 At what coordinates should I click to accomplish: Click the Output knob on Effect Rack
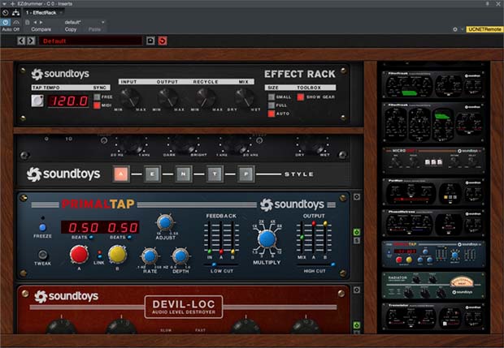coord(167,97)
